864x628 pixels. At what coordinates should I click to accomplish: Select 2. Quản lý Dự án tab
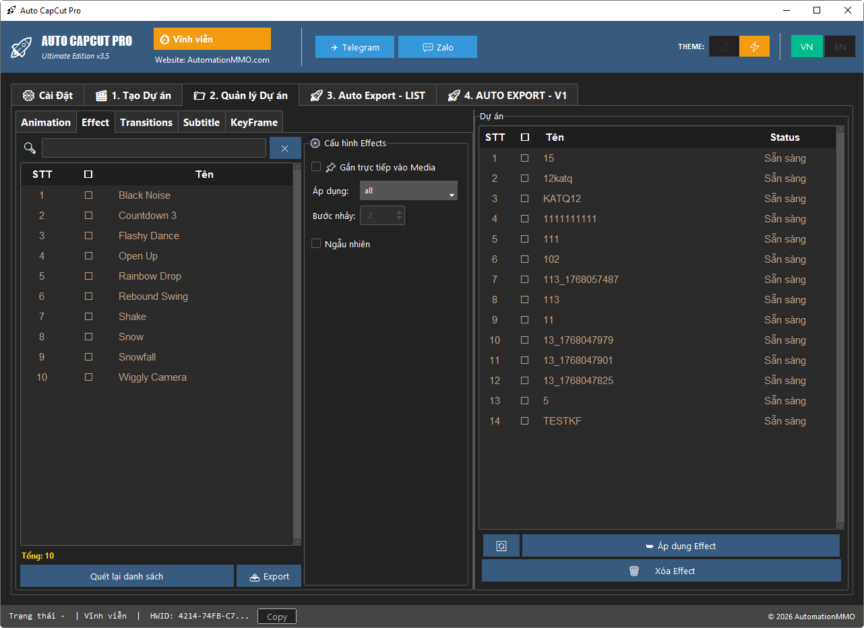(241, 95)
